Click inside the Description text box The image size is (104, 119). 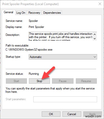click(61, 36)
